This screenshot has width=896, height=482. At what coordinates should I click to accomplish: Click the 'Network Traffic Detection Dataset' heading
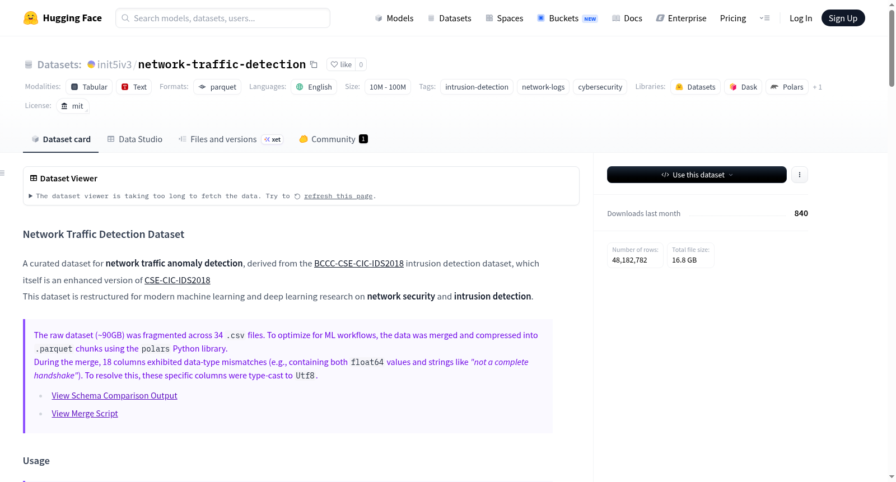point(104,235)
